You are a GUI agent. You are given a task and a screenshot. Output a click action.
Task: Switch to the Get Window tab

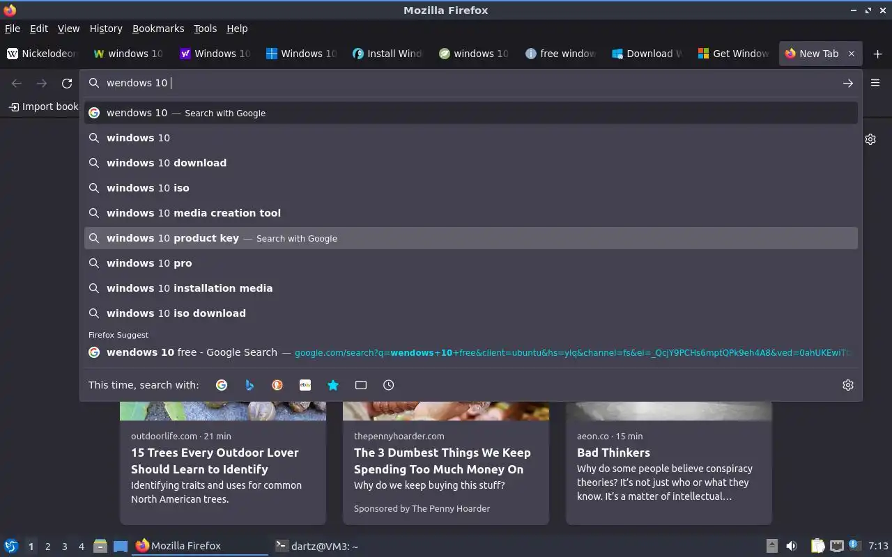coord(734,54)
